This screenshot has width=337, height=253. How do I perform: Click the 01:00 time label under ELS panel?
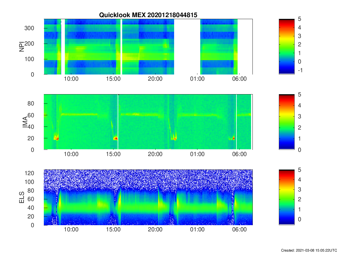coord(197,230)
